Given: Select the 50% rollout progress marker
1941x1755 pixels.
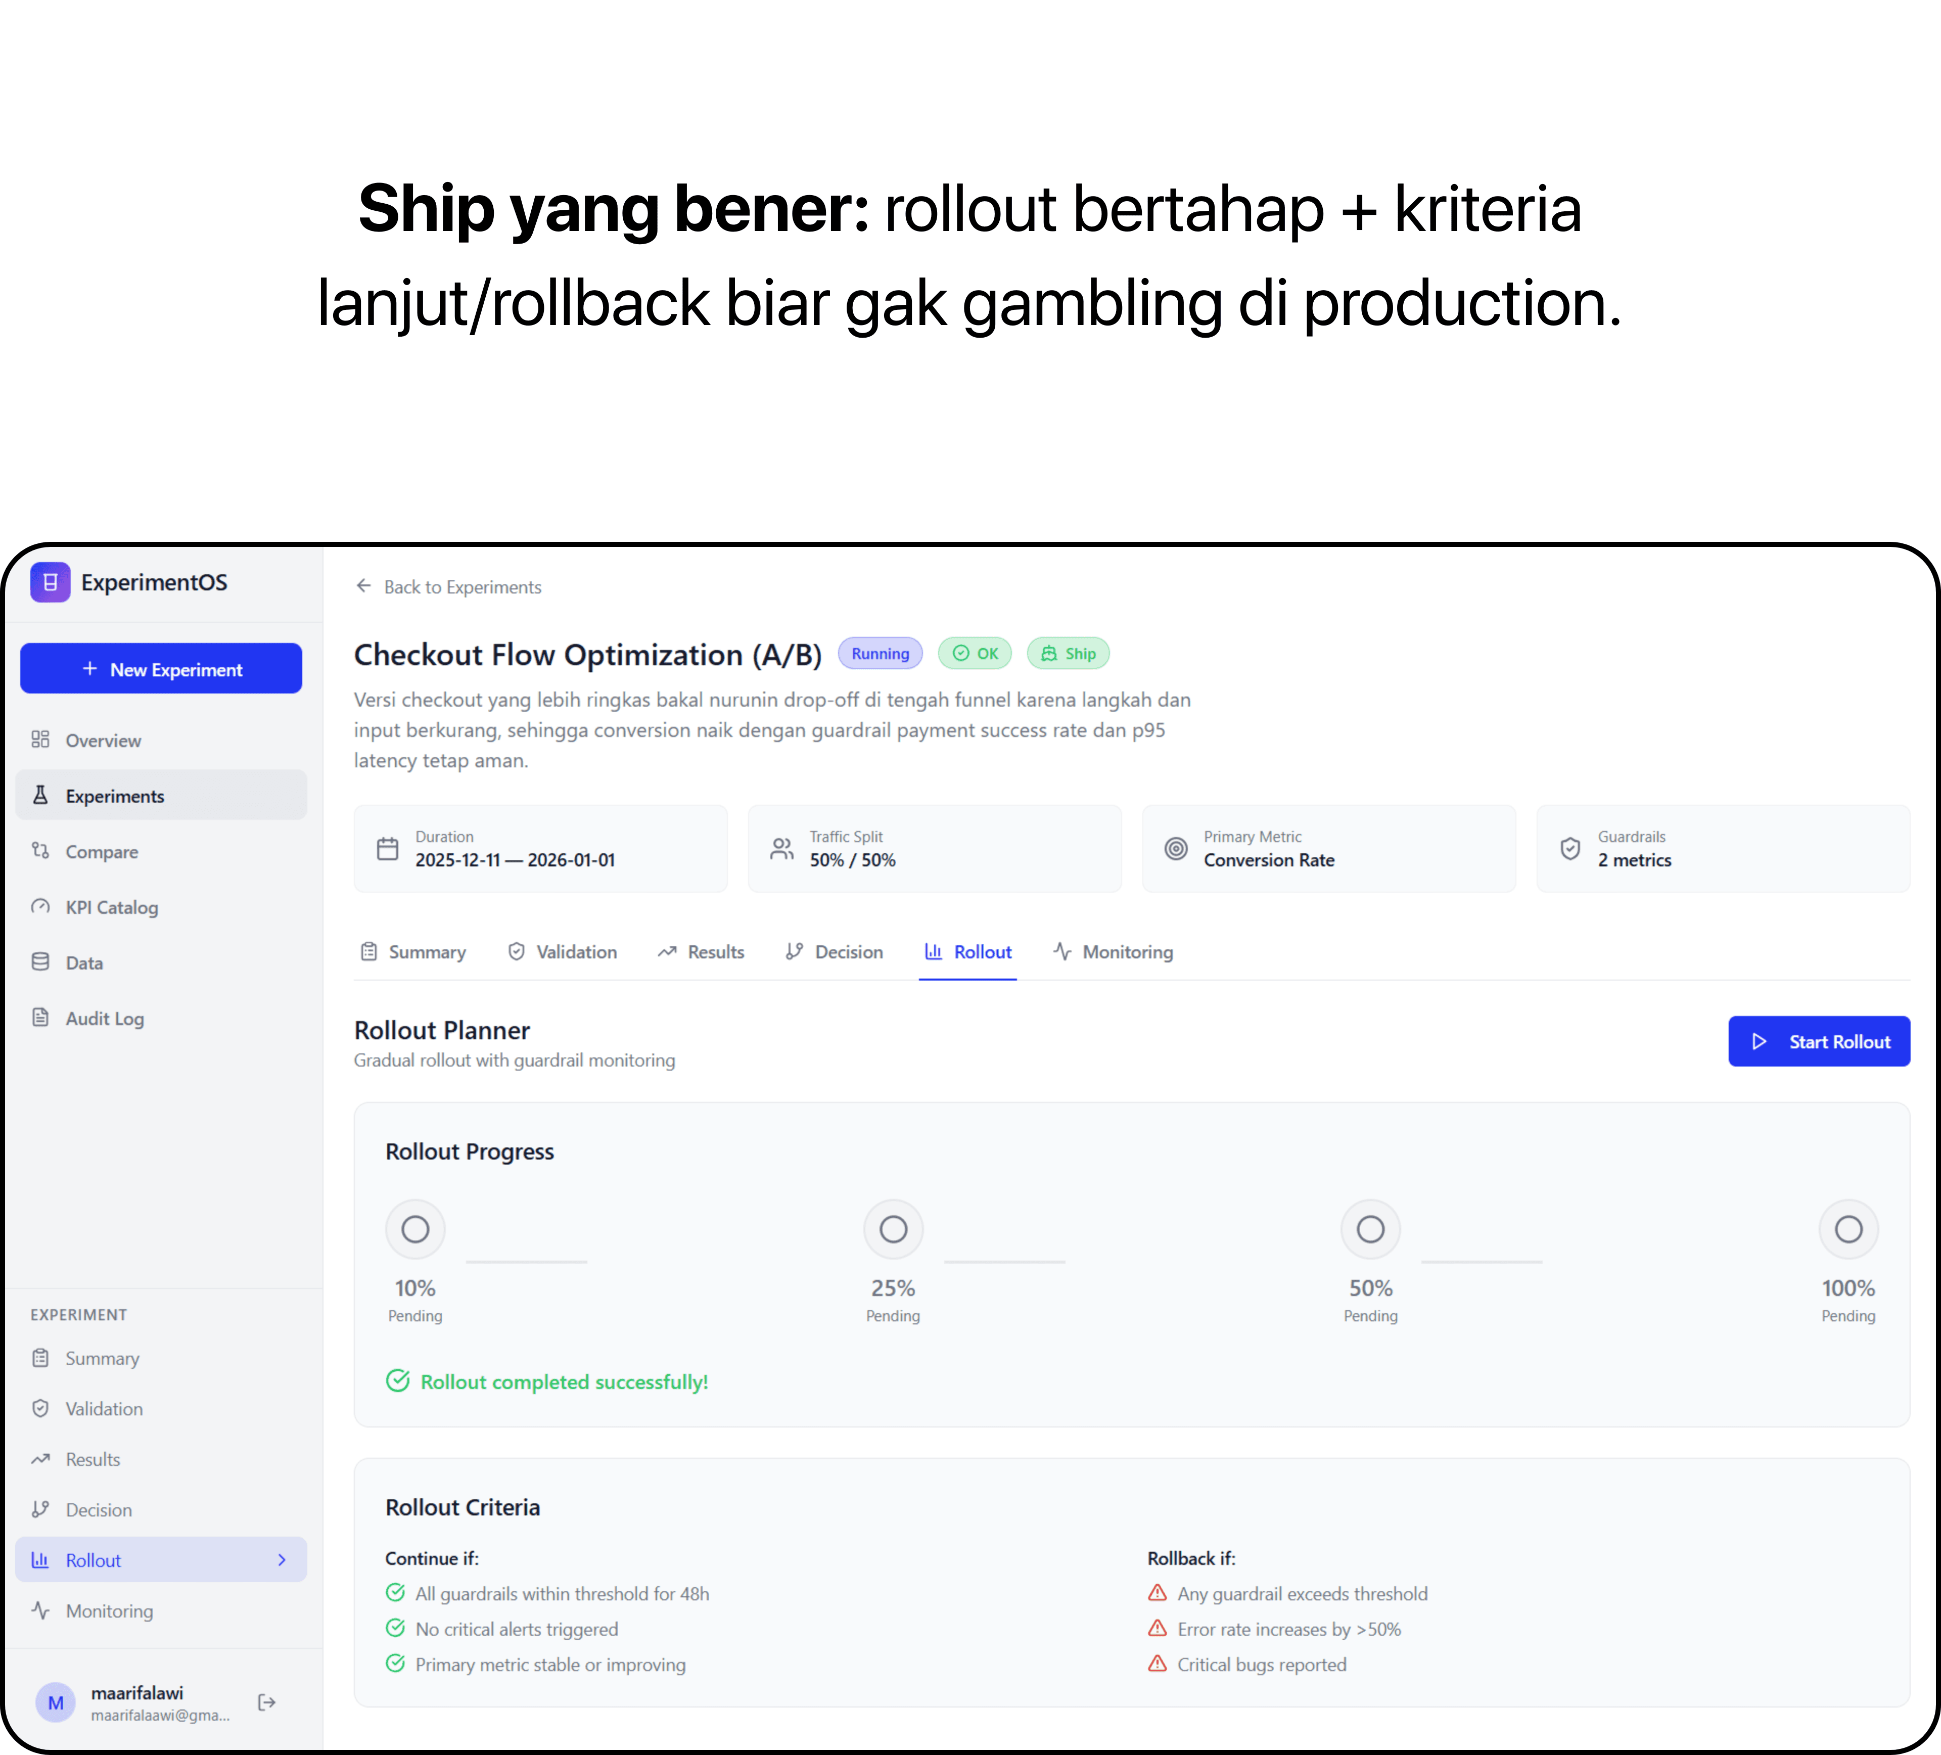Looking at the screenshot, I should [x=1370, y=1229].
